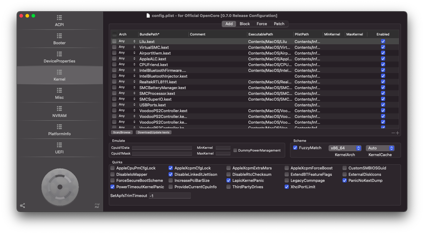Click the Download/Update kexts button
424x234 pixels.
(154, 132)
